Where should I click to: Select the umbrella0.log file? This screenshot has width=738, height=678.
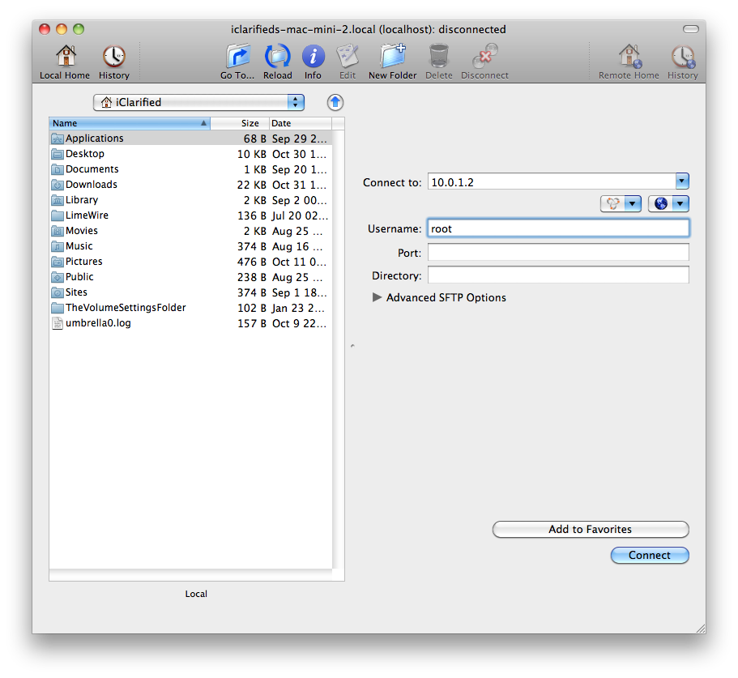coord(98,323)
